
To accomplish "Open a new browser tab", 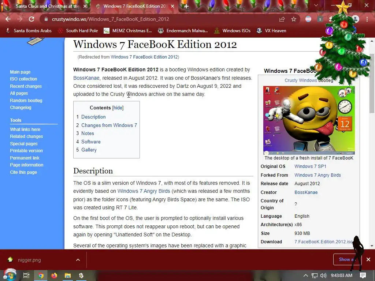I will [186, 6].
